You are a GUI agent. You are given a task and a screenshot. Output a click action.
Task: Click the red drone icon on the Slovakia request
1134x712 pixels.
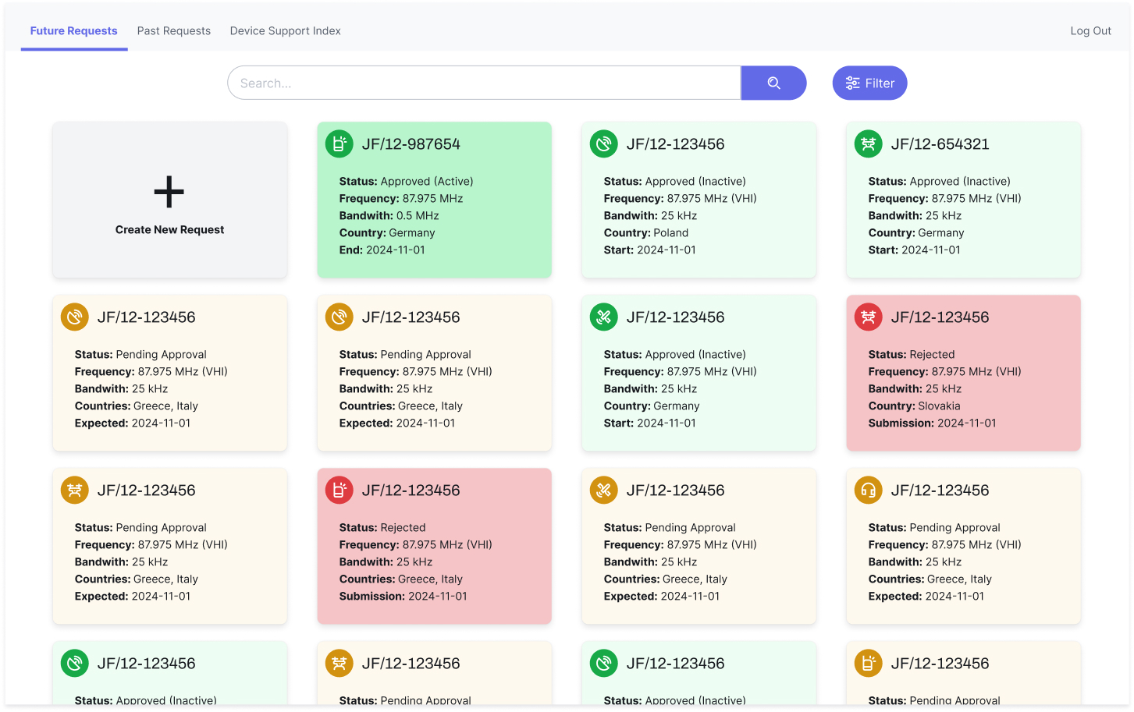click(868, 317)
